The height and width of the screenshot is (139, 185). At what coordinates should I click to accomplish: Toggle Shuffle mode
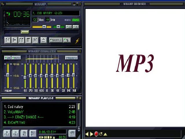56,40
